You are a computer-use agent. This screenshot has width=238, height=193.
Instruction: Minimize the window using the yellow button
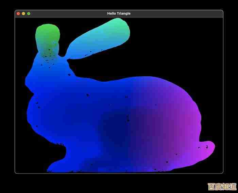tap(23, 14)
